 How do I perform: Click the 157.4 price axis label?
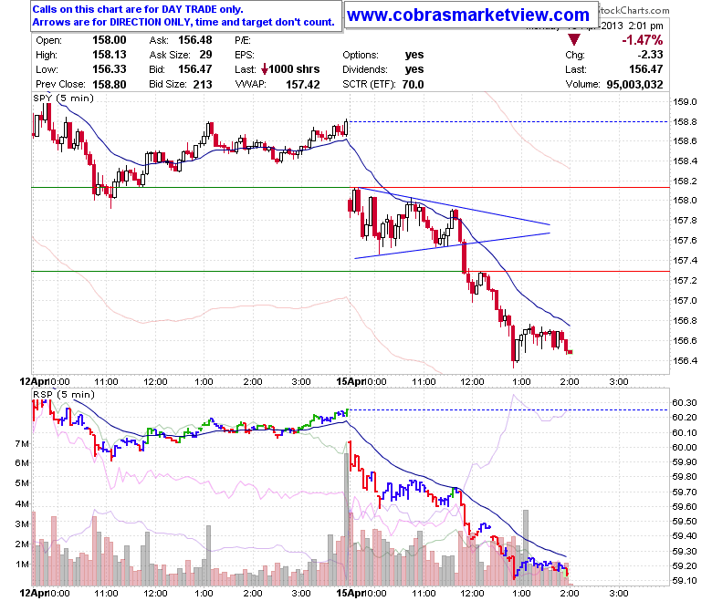pos(685,260)
